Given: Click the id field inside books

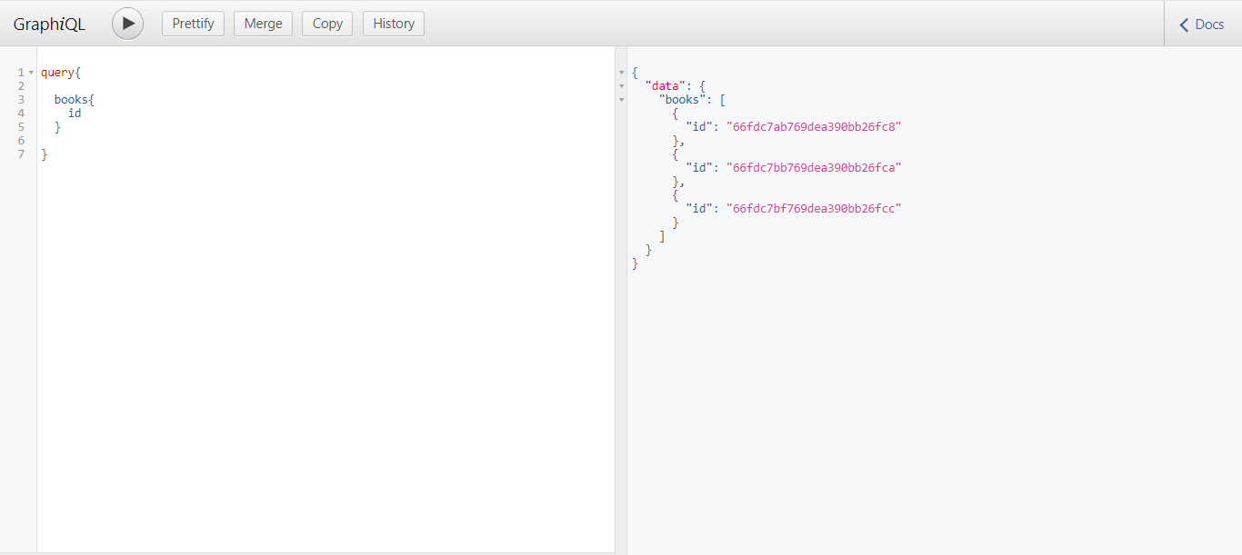Looking at the screenshot, I should coord(74,113).
